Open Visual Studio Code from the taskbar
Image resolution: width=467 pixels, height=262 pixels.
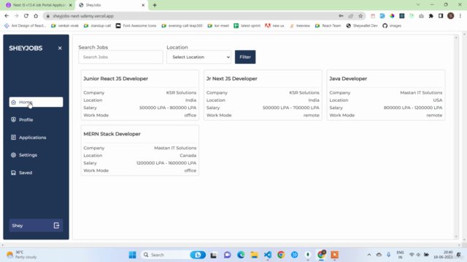point(268,255)
